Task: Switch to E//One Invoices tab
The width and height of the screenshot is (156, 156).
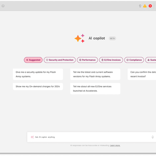Action: (x=111, y=60)
